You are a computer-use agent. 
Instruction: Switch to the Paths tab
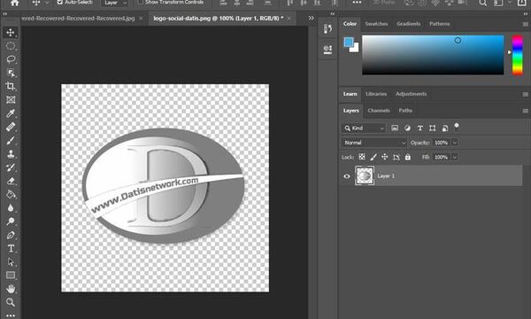(x=405, y=111)
